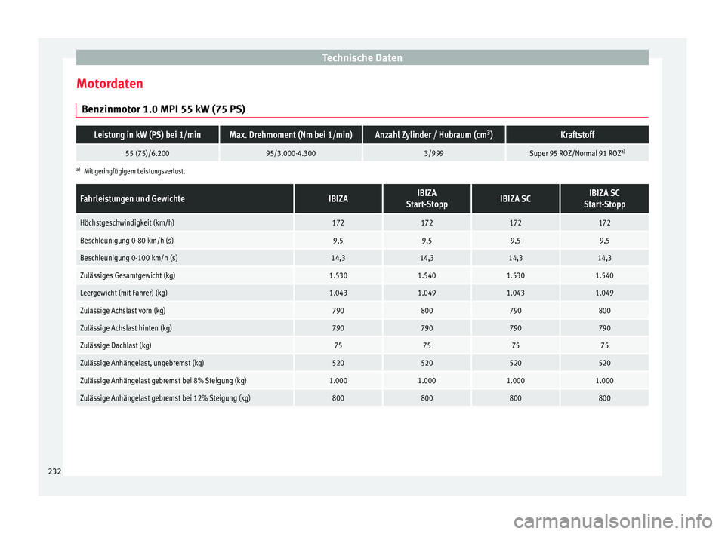The width and height of the screenshot is (725, 534).
Task: Select ungebremst Anhängelast 520 under IBIZA SC
Action: pos(516,363)
